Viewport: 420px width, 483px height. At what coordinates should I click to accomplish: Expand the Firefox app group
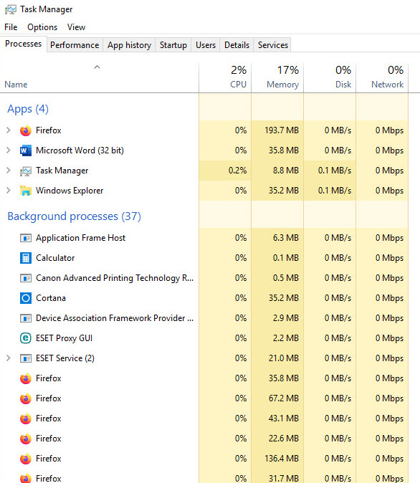[9, 130]
